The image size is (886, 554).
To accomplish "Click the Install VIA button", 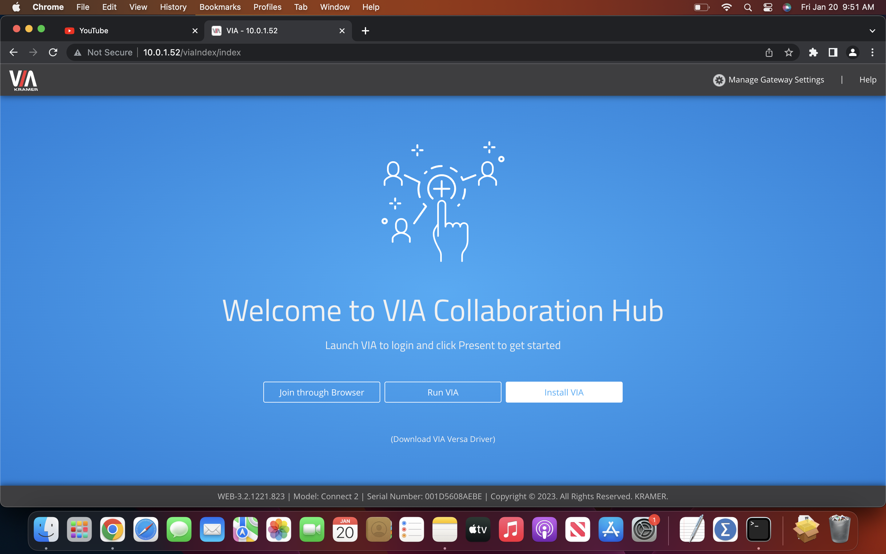I will coord(564,392).
